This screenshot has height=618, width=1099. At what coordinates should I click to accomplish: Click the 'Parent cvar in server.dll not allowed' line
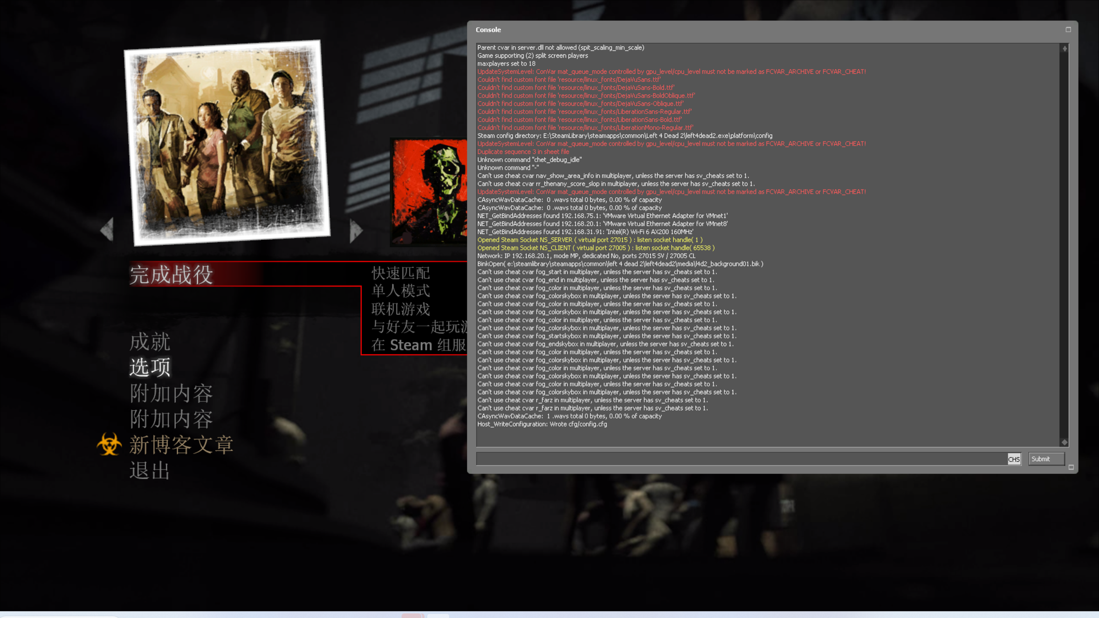point(560,48)
